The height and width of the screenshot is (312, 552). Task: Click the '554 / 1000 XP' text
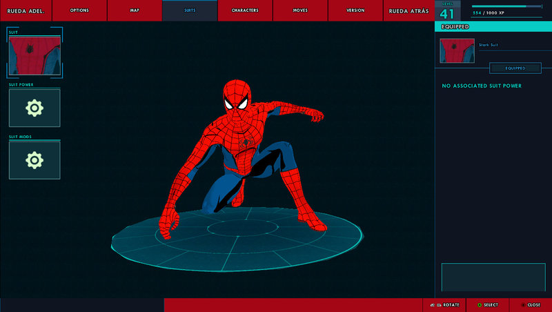click(489, 13)
